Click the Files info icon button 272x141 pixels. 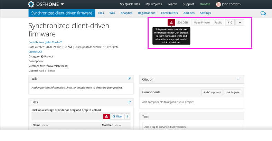point(127,116)
